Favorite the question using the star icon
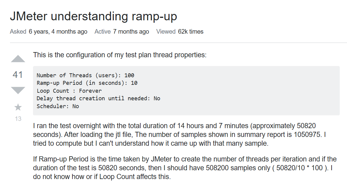This screenshot has height=186, width=347. (18, 107)
